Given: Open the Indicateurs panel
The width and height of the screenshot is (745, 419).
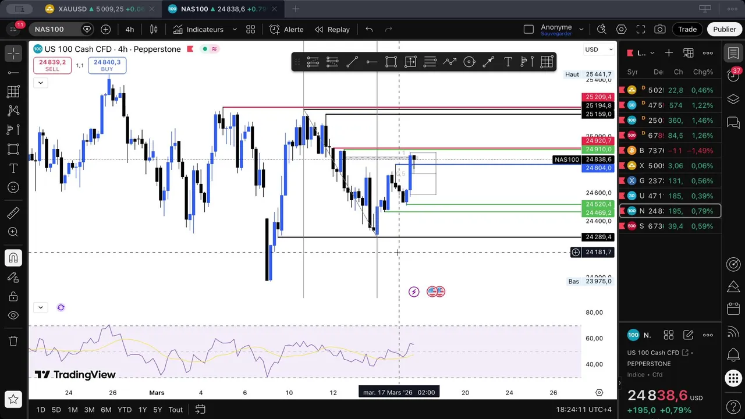Looking at the screenshot, I should [x=198, y=29].
